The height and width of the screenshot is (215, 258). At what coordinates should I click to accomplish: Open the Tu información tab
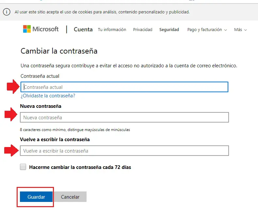[x=112, y=30]
